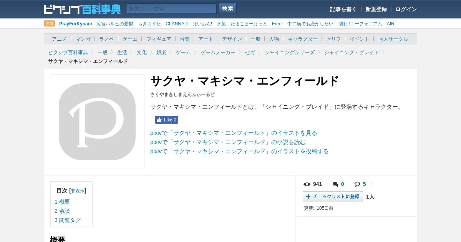The image size is (461, 242).
Task: Click the pixiv P works count icon
Action: [357, 184]
